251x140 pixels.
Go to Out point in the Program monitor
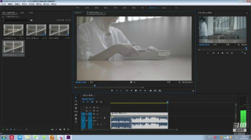(x=231, y=53)
